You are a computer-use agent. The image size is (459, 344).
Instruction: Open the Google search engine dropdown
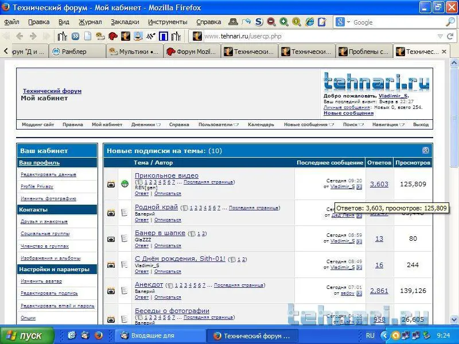pyautogui.click(x=349, y=22)
